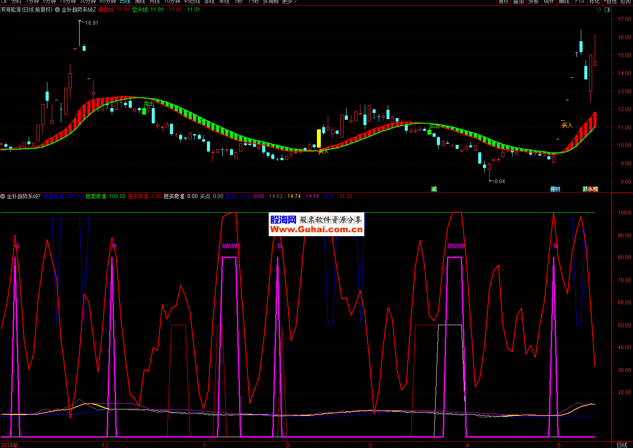Click the 买入 signal at the May rally

[567, 125]
